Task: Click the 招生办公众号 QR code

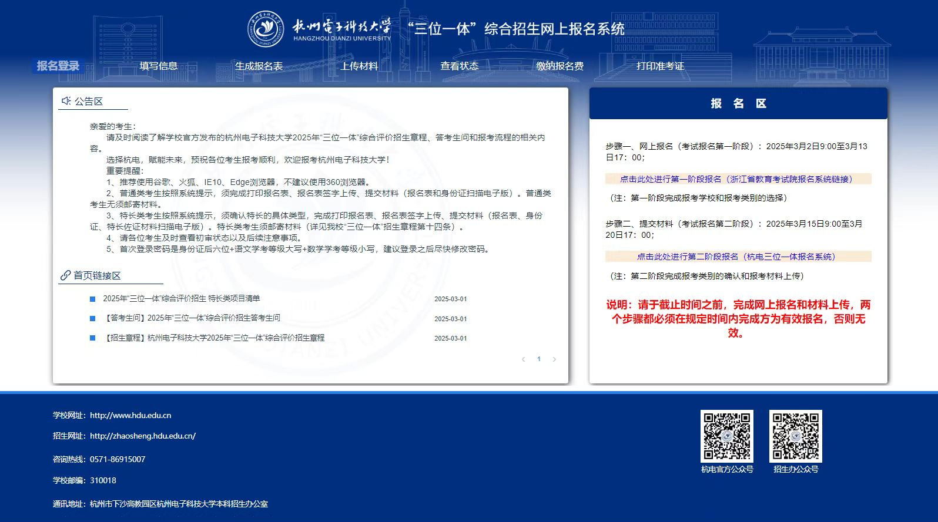Action: pyautogui.click(x=795, y=436)
